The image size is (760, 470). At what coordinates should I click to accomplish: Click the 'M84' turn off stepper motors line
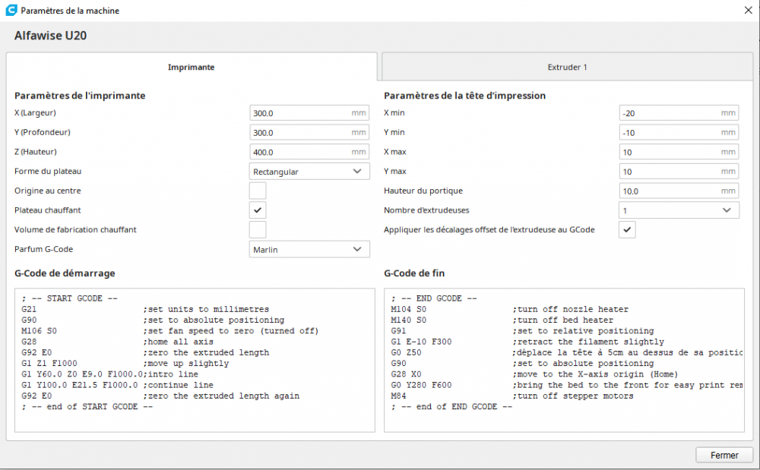click(x=512, y=396)
